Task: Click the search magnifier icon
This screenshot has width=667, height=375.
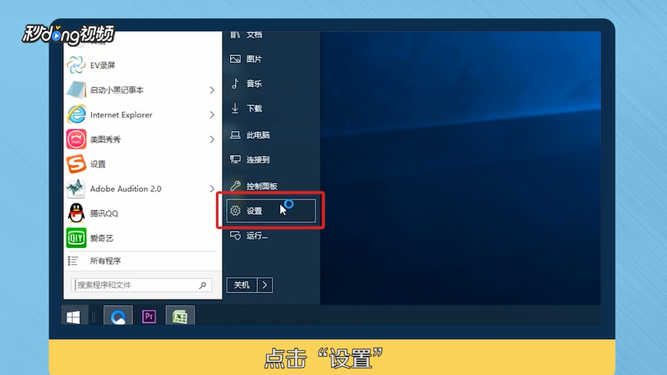Action: (203, 285)
